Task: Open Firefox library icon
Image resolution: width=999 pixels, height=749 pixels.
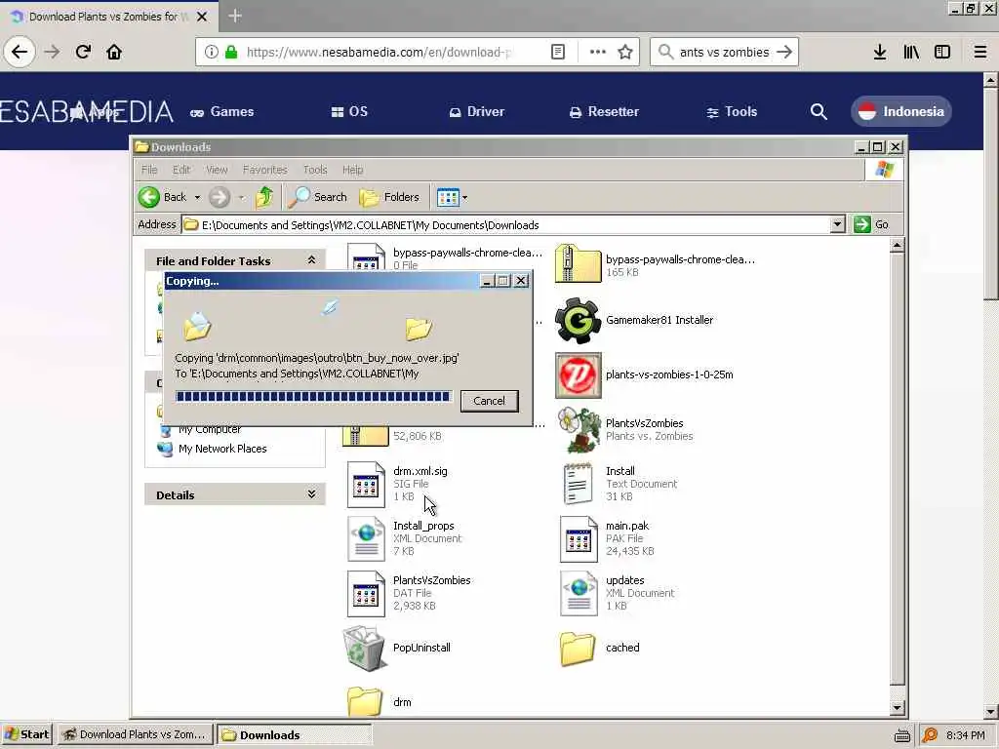Action: [911, 52]
